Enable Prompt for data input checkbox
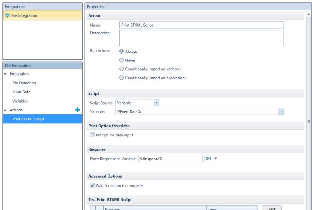The image size is (312, 210). coord(92,135)
